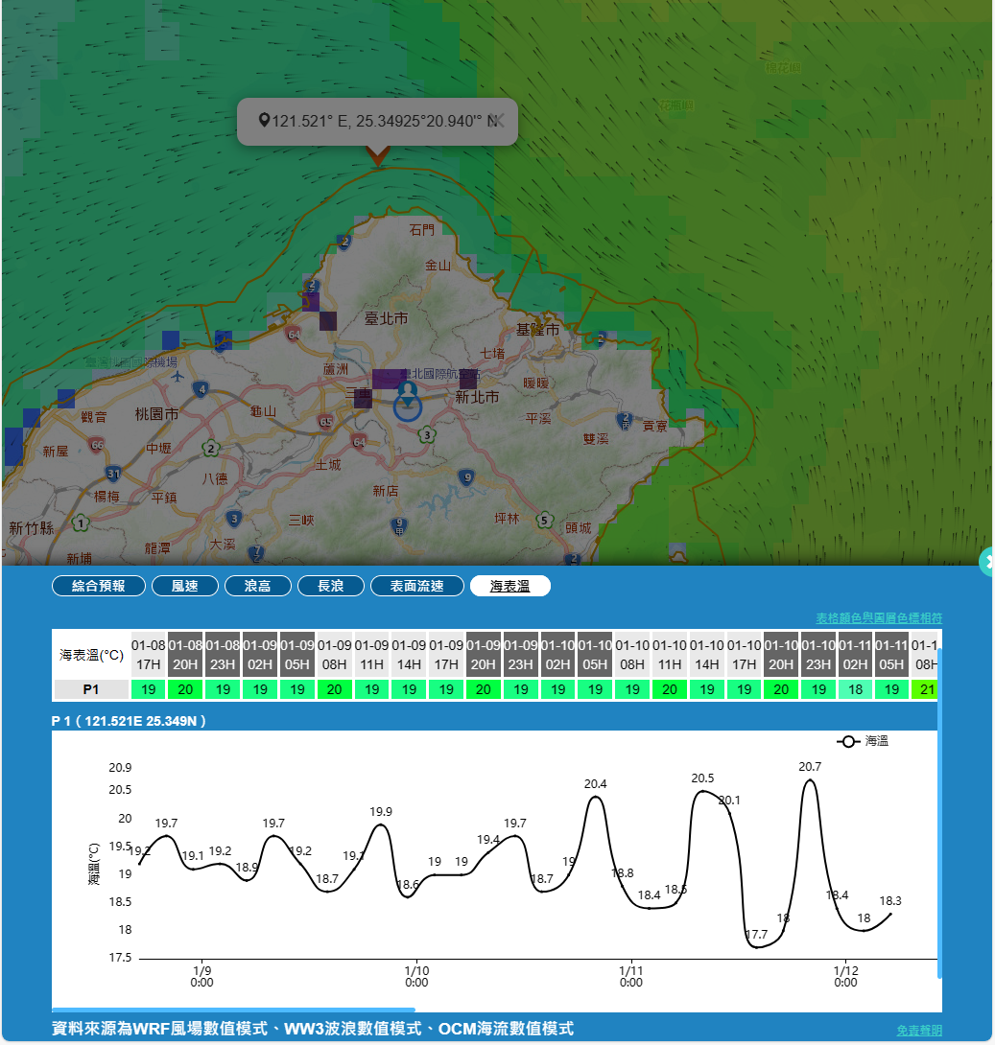Show the 長浪 forecast tab
Image resolution: width=995 pixels, height=1045 pixels.
coord(330,586)
